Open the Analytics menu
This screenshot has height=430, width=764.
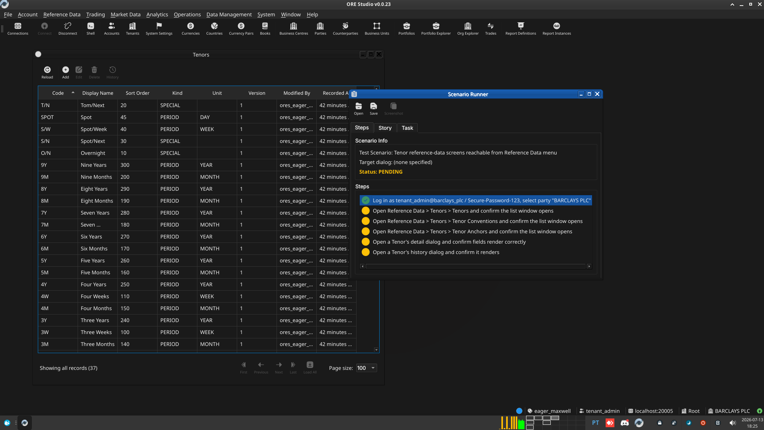coord(157,14)
